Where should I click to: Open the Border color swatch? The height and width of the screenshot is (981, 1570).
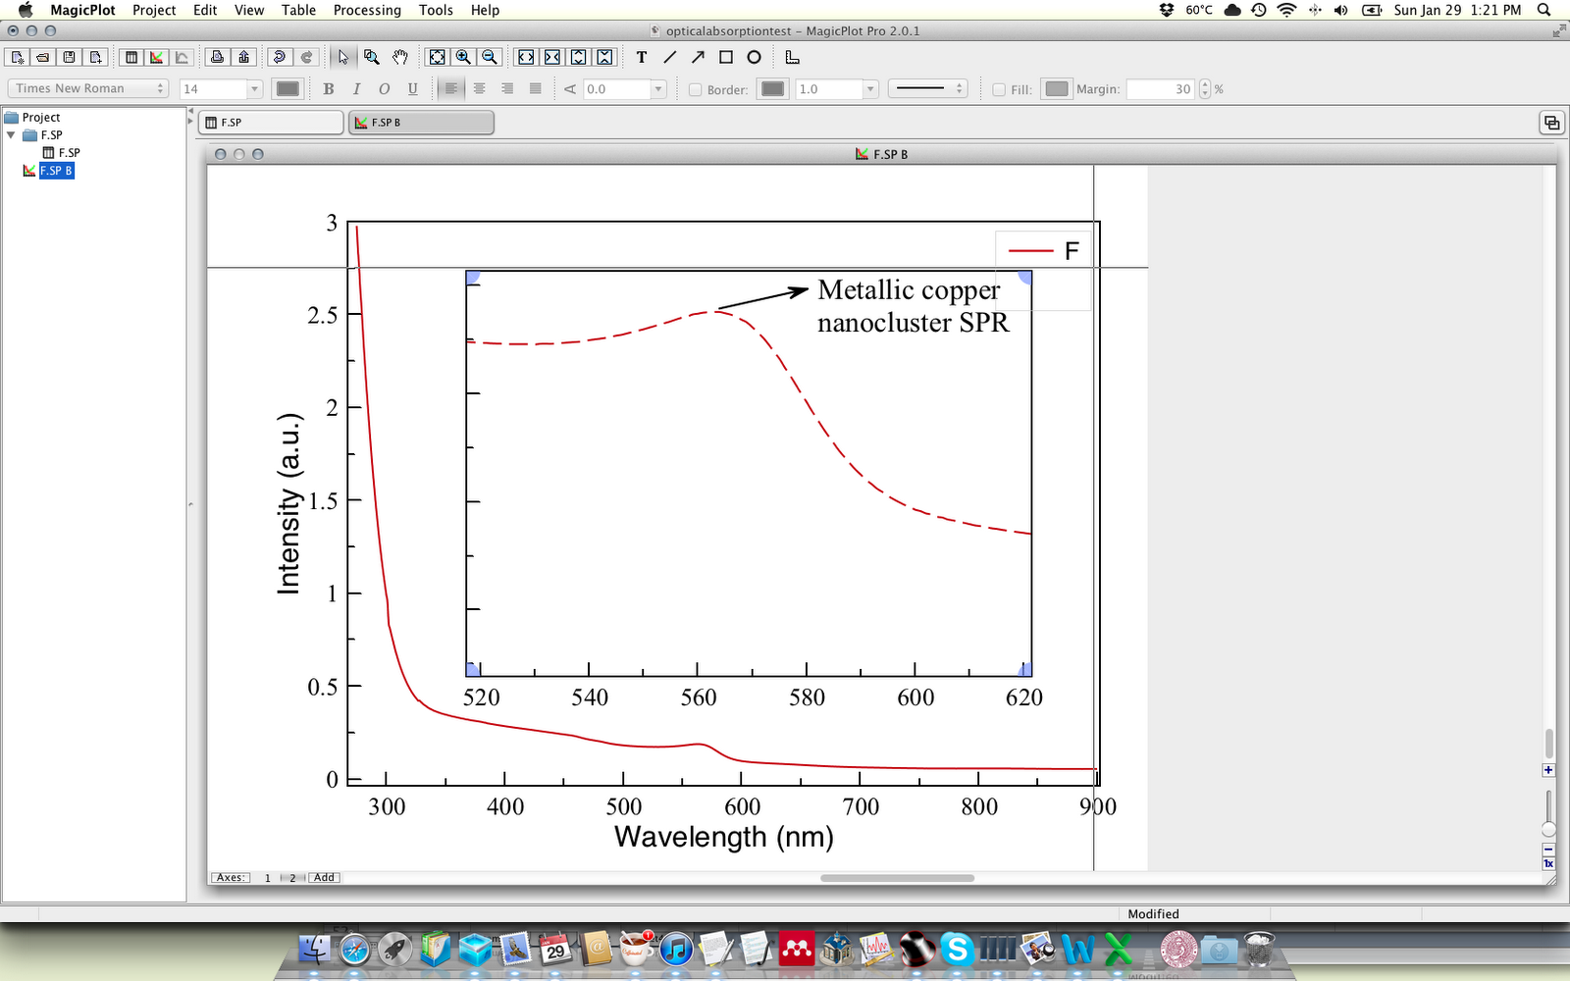coord(773,88)
